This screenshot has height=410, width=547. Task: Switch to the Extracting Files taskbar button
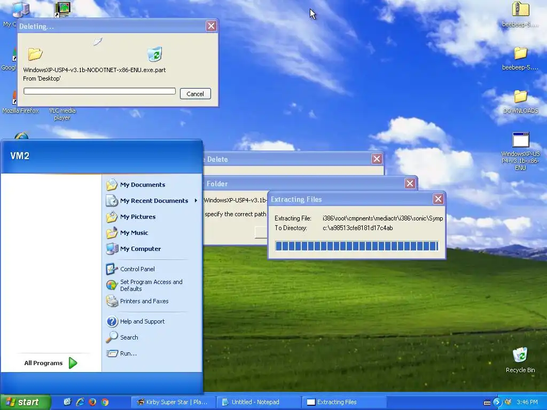coord(344,402)
